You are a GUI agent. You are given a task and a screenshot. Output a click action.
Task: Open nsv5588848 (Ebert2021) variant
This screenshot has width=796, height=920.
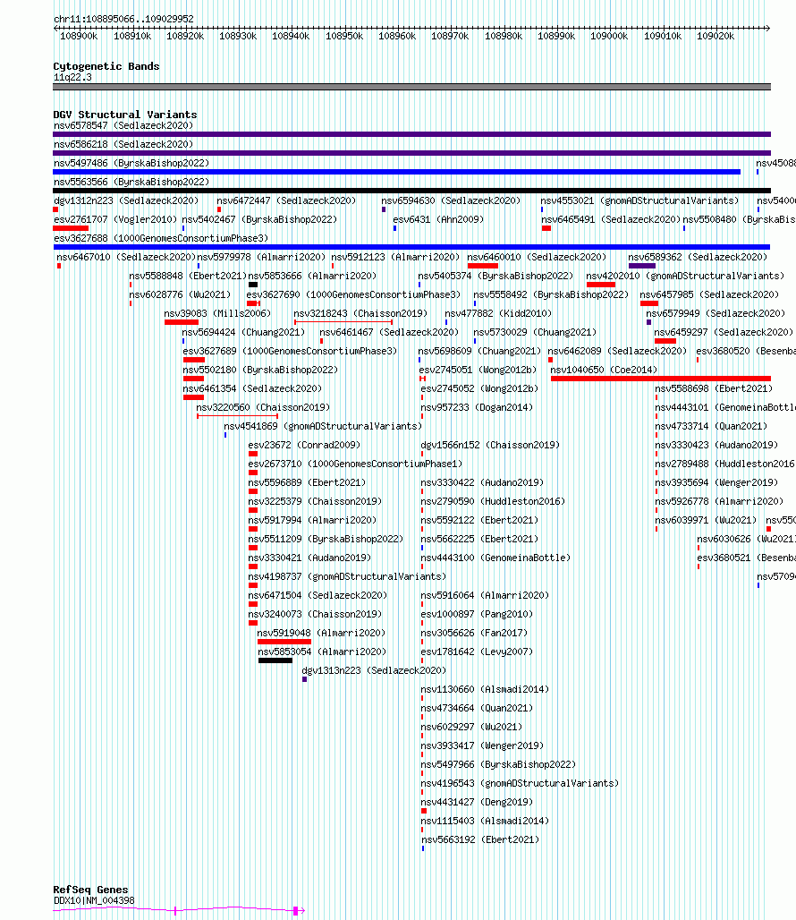[188, 276]
